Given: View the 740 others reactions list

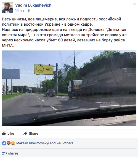Looking at the screenshot, I should click(x=65, y=143).
